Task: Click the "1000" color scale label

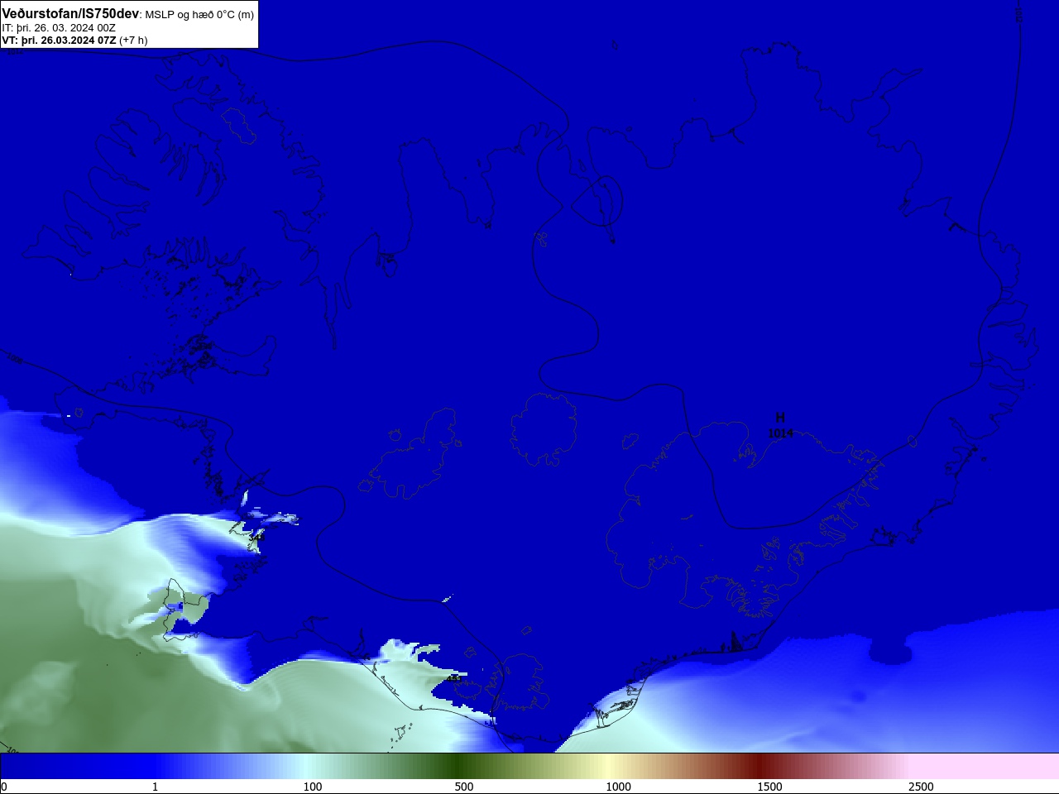Action: pyautogui.click(x=618, y=787)
